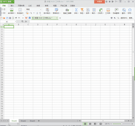Click the horizontal scrollbar right arrow
The height and width of the screenshot is (126, 135).
click(x=129, y=121)
